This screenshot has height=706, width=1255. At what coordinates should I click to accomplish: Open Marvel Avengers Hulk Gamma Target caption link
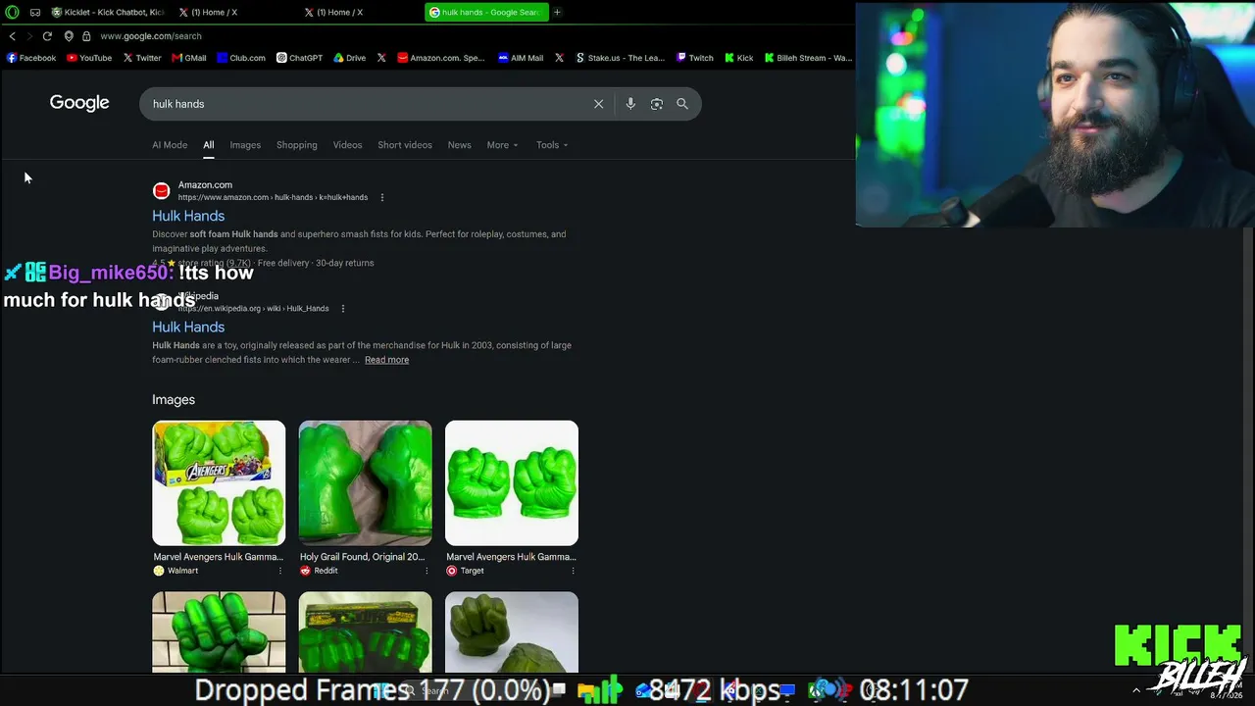click(x=511, y=557)
